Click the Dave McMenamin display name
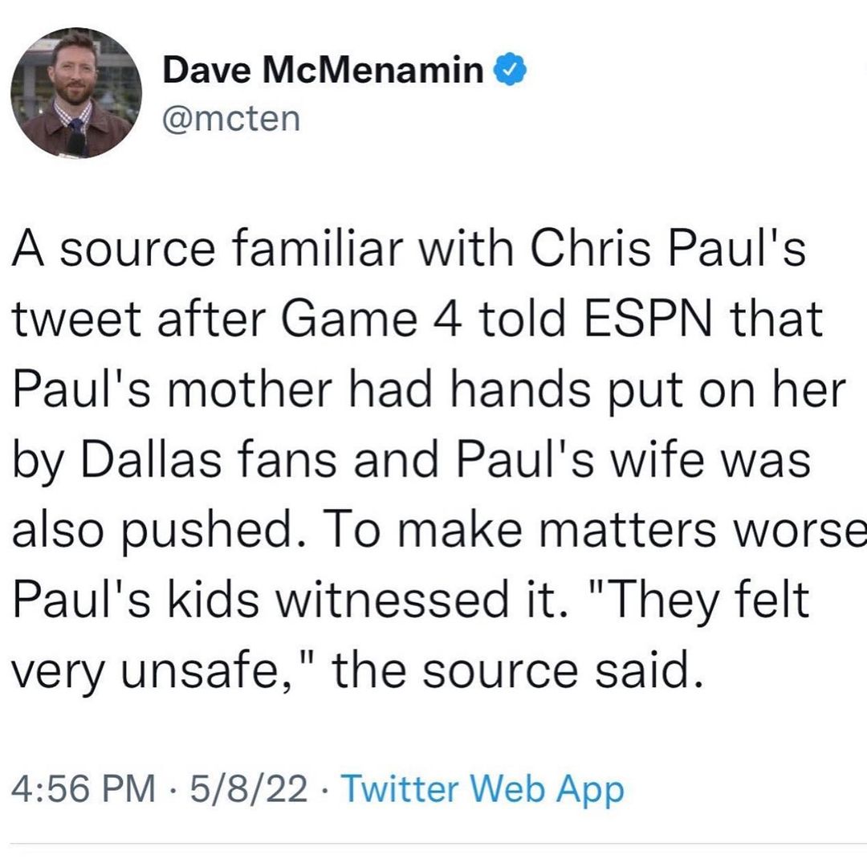The image size is (867, 867). (x=323, y=74)
